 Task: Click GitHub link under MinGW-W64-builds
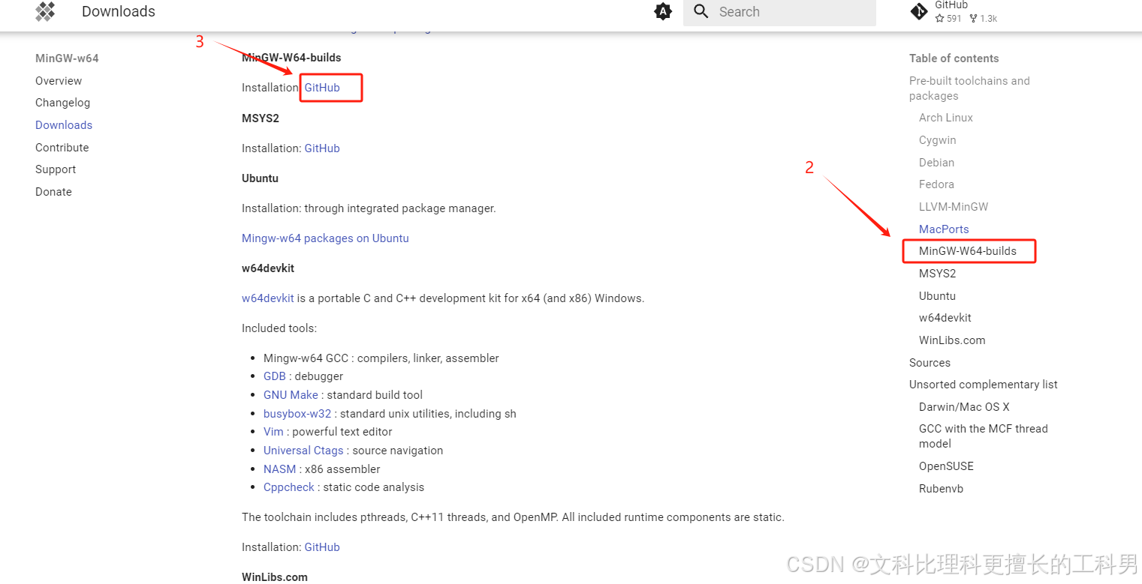[x=322, y=88]
